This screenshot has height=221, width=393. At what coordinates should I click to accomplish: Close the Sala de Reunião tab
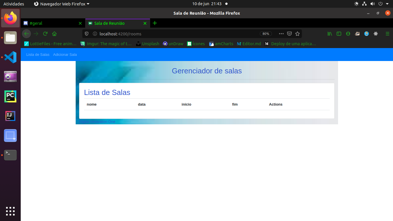click(x=145, y=23)
